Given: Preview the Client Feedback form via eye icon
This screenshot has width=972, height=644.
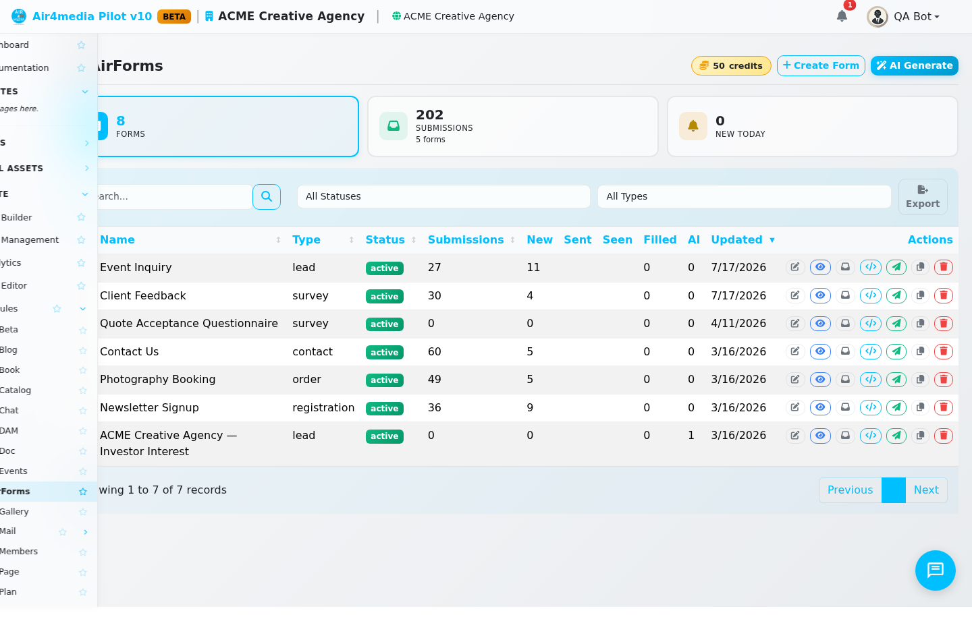Looking at the screenshot, I should (820, 295).
